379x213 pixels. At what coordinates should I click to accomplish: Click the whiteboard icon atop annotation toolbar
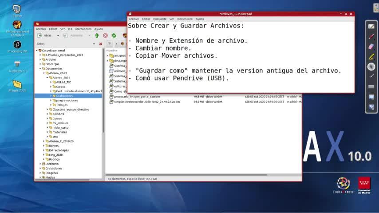[371, 26]
